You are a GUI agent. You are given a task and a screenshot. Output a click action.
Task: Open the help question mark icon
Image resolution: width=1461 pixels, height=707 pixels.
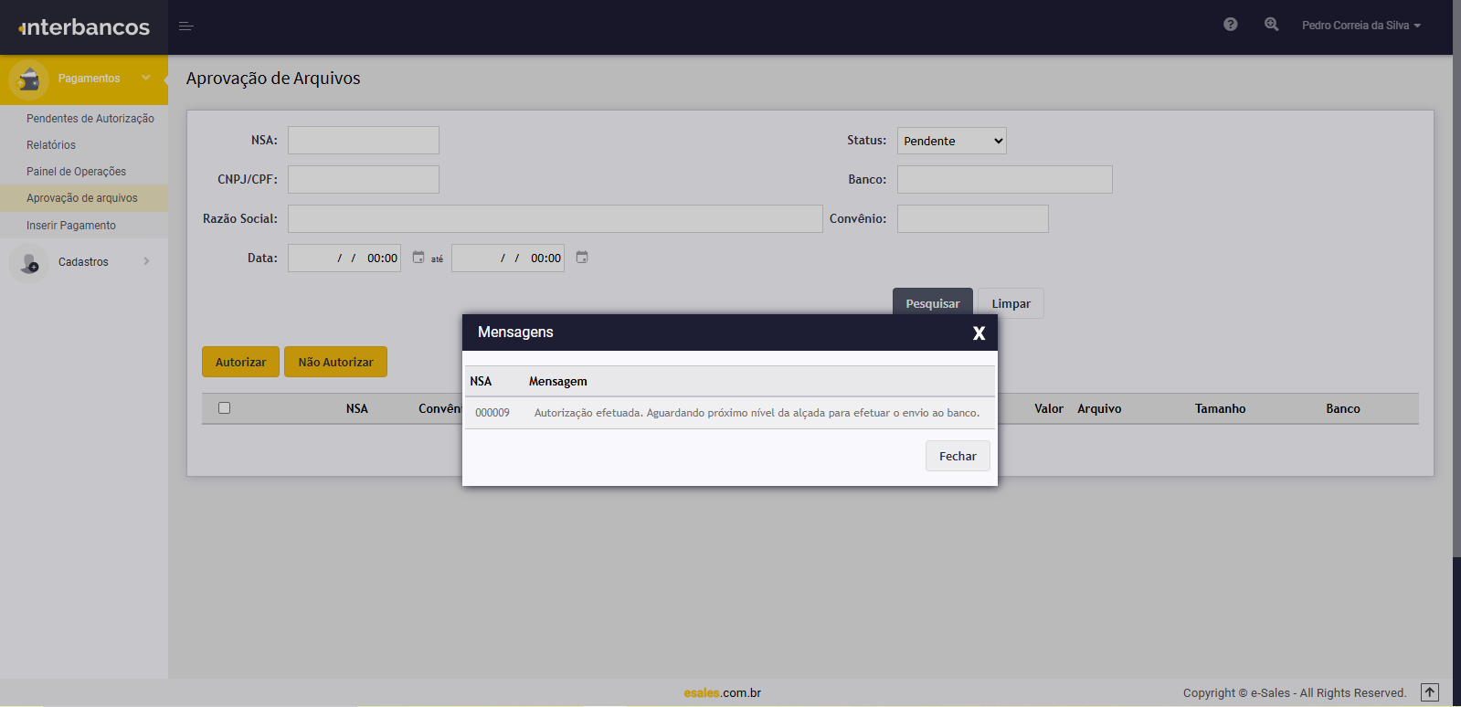click(1230, 25)
